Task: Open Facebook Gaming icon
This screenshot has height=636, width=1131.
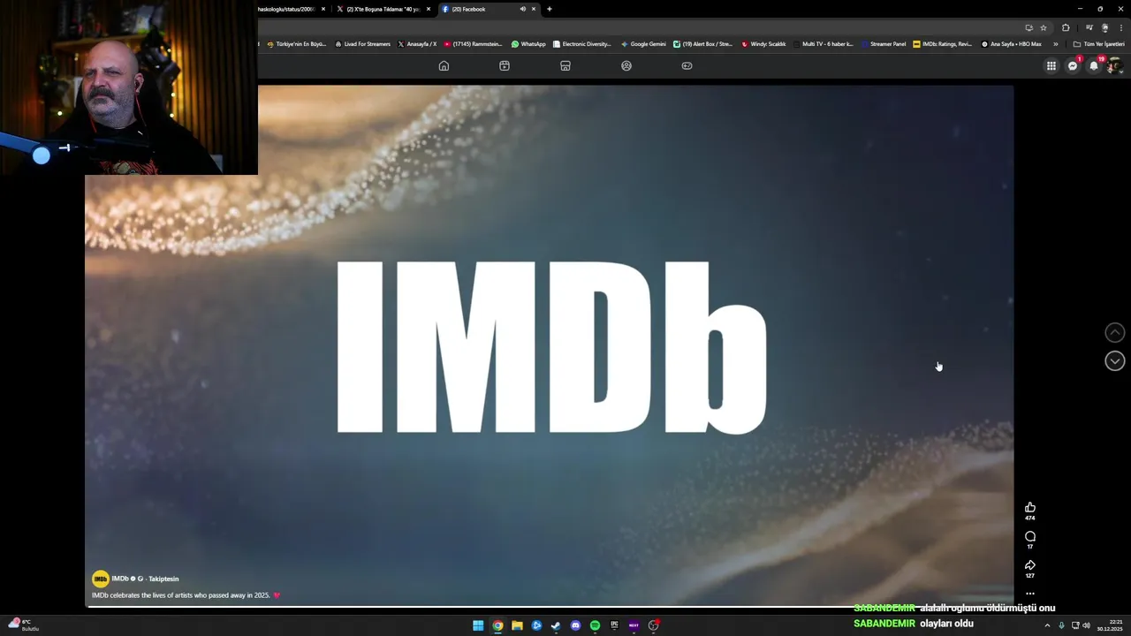Action: tap(687, 65)
